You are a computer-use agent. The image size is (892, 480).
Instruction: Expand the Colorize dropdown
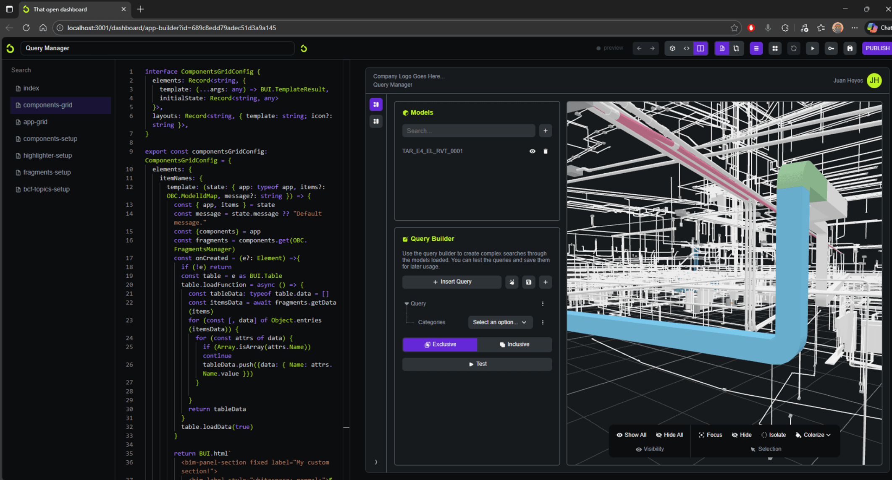(813, 435)
